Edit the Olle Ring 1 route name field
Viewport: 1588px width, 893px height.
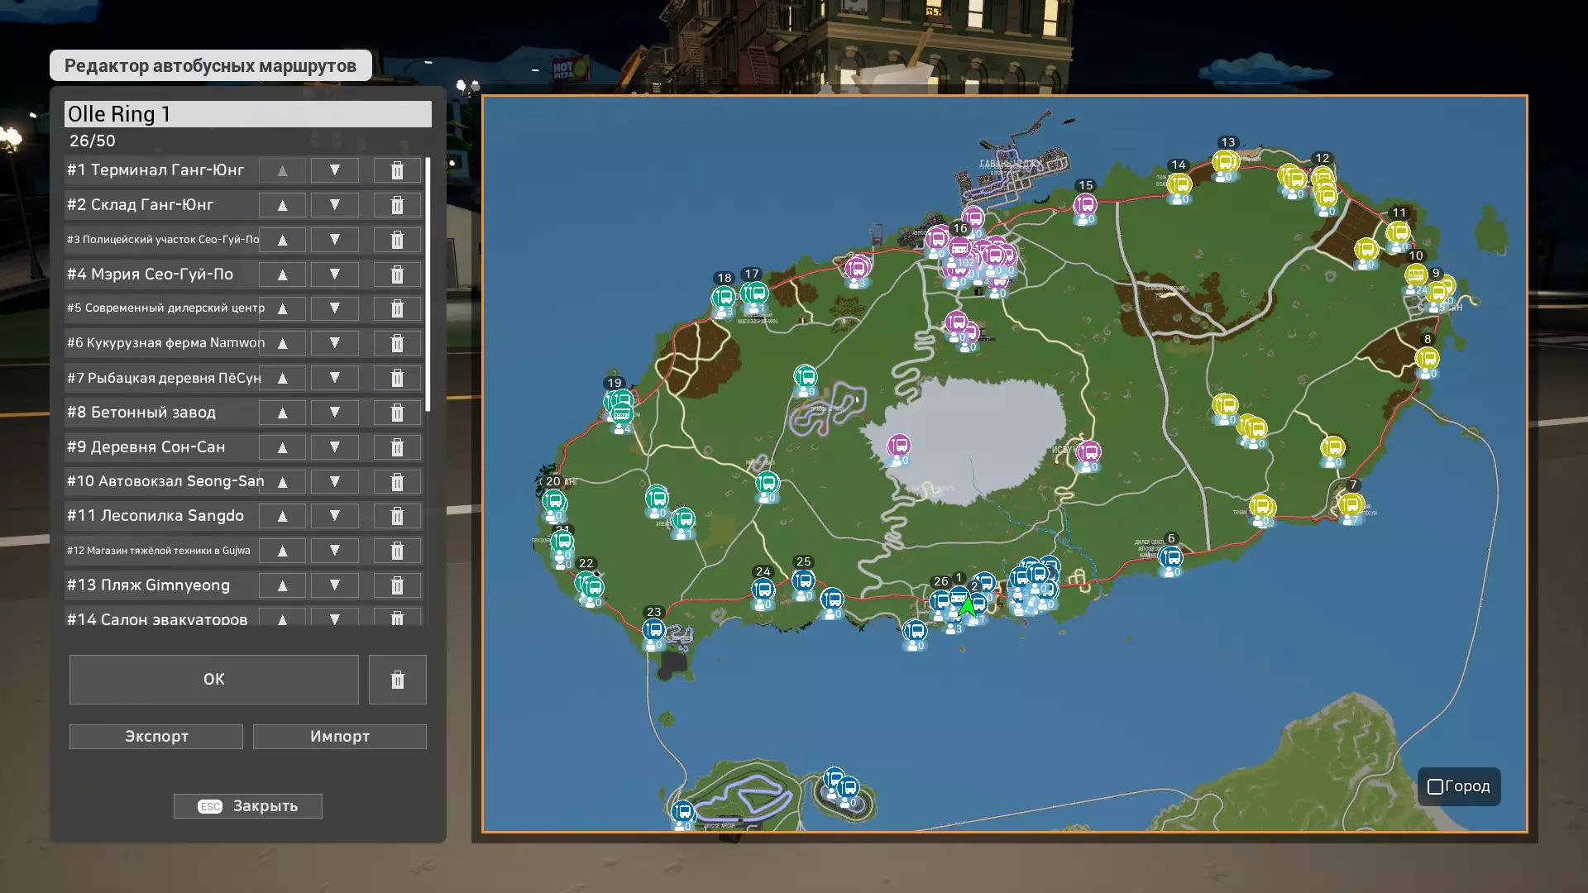tap(248, 114)
